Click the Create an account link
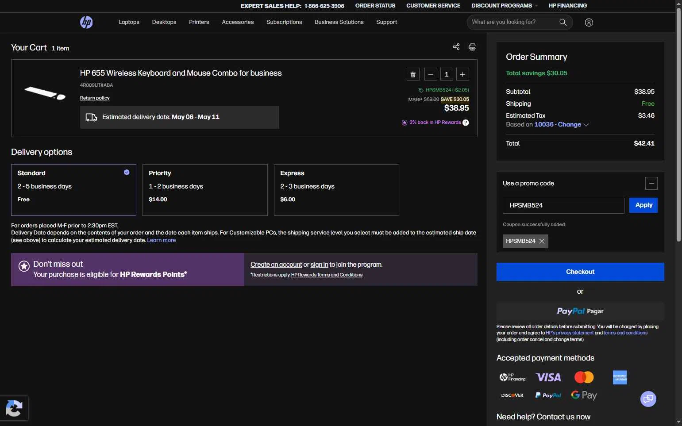The width and height of the screenshot is (682, 426). coord(276,265)
